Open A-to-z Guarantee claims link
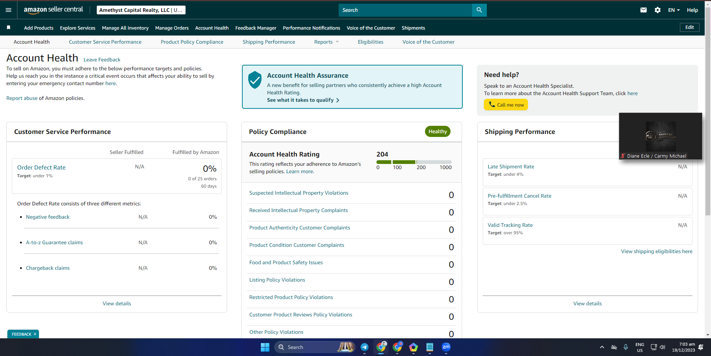This screenshot has height=356, width=711. (54, 242)
